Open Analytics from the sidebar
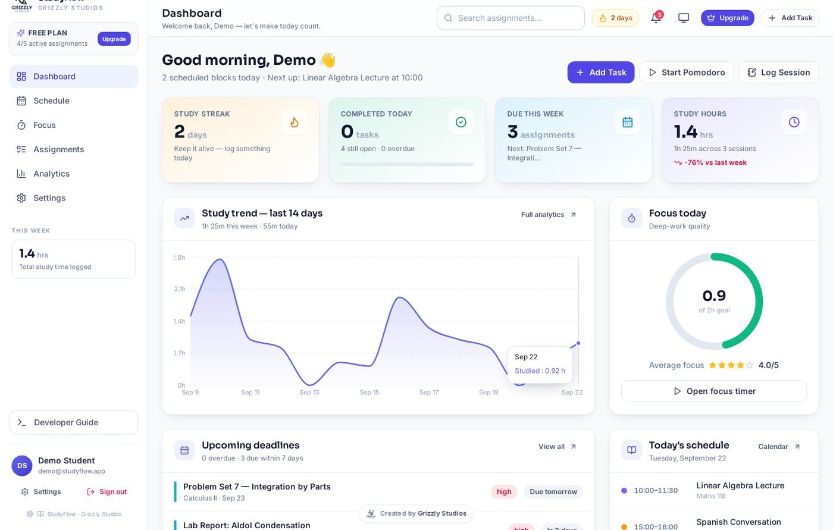 point(74,174)
